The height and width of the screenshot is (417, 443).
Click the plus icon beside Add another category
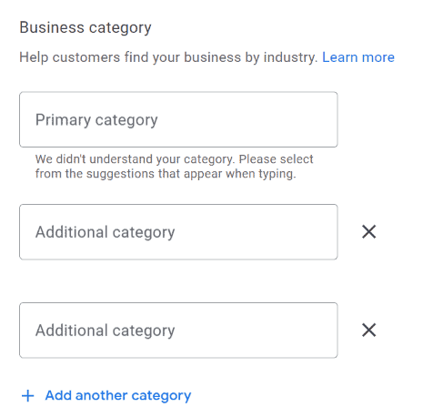point(27,396)
